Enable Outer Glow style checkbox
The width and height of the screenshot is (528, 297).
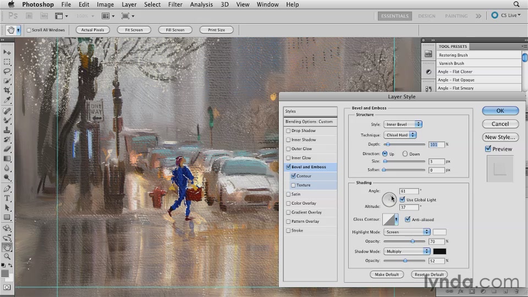tap(288, 149)
